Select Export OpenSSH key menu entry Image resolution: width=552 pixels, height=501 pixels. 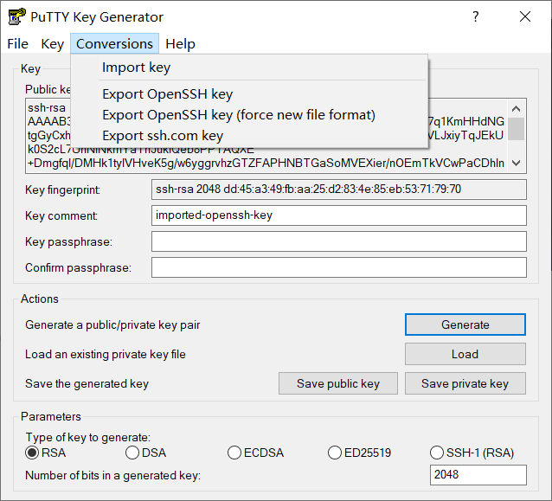tap(249, 94)
